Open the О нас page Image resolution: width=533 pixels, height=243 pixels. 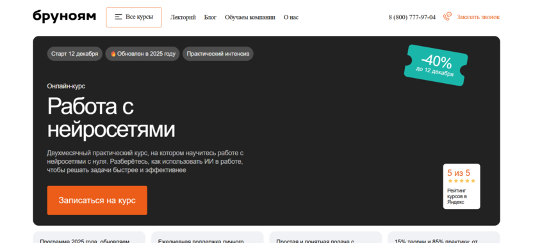[x=291, y=17]
